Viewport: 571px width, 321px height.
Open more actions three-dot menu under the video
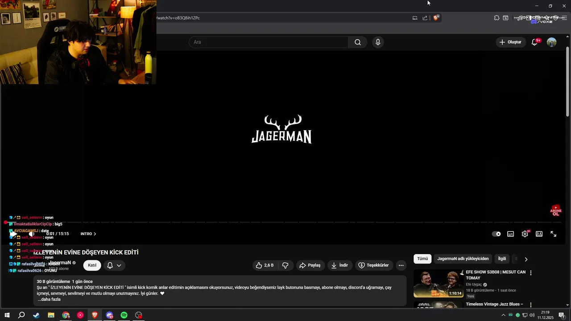point(401,265)
